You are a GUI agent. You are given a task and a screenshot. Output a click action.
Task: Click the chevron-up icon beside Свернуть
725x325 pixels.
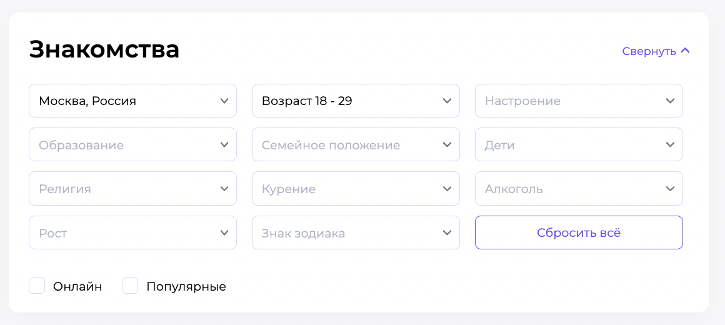point(685,51)
